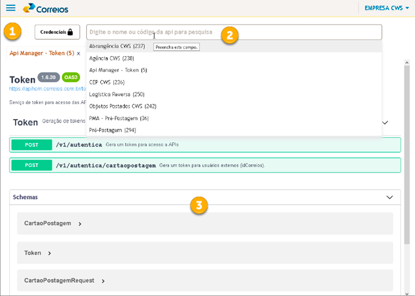Select Agência CWS (238) from list

(x=234, y=58)
